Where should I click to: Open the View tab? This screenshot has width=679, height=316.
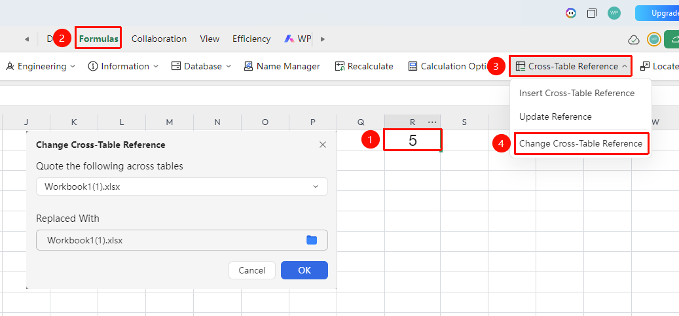click(x=210, y=39)
